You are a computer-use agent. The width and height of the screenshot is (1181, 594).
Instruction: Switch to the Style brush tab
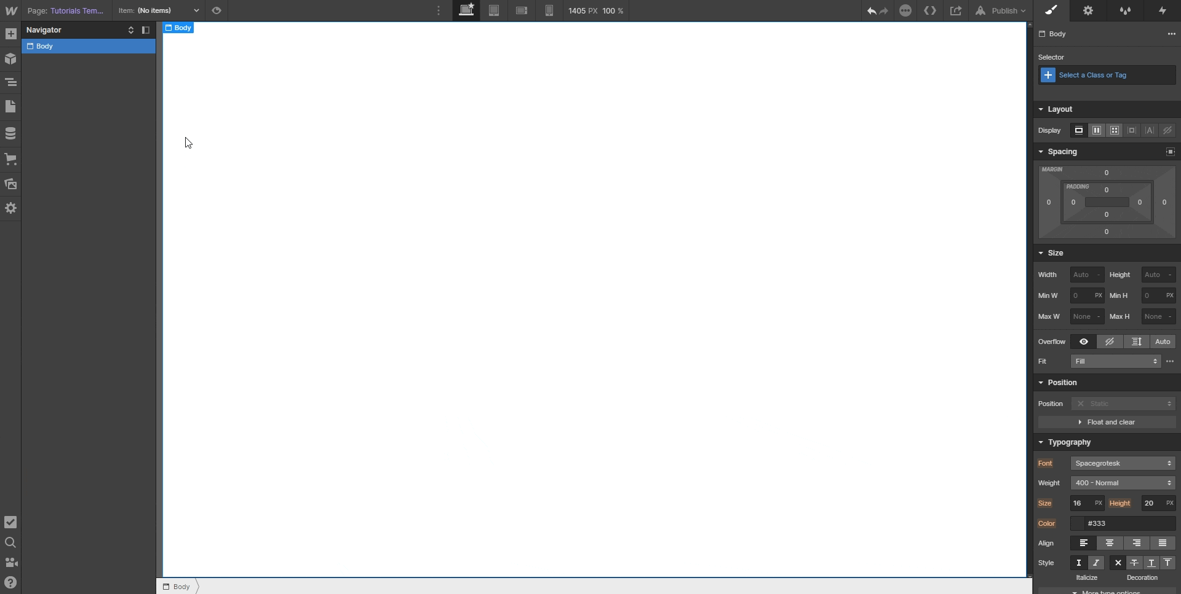click(1051, 10)
